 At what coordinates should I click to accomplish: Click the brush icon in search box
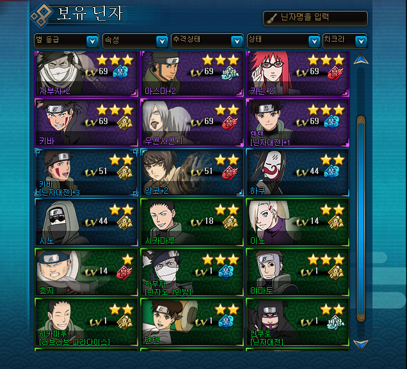272,19
